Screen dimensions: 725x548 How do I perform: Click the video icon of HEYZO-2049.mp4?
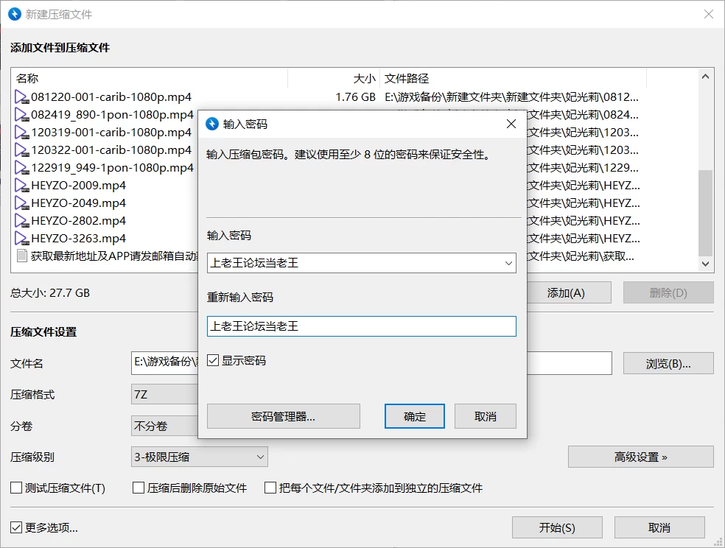(21, 203)
